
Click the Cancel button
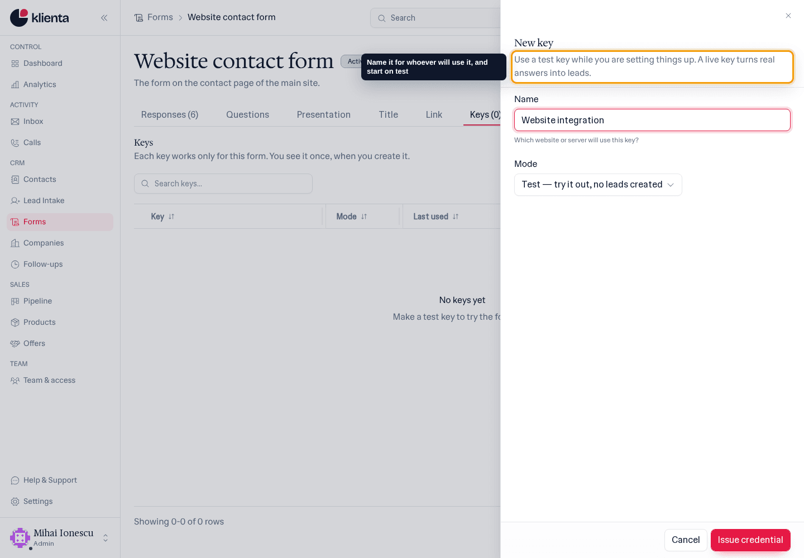[x=686, y=540]
